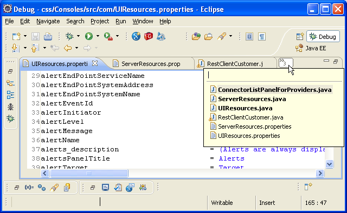The image size is (347, 213).
Task: Click Last Edit Location arrow icon
Action: coord(54,48)
